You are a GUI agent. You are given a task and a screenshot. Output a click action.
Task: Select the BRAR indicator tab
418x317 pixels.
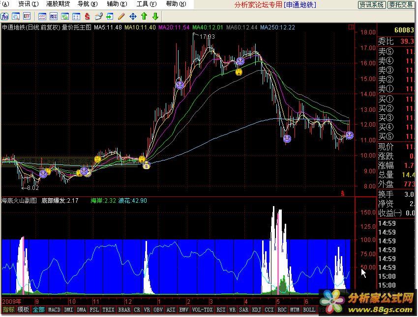(x=124, y=310)
